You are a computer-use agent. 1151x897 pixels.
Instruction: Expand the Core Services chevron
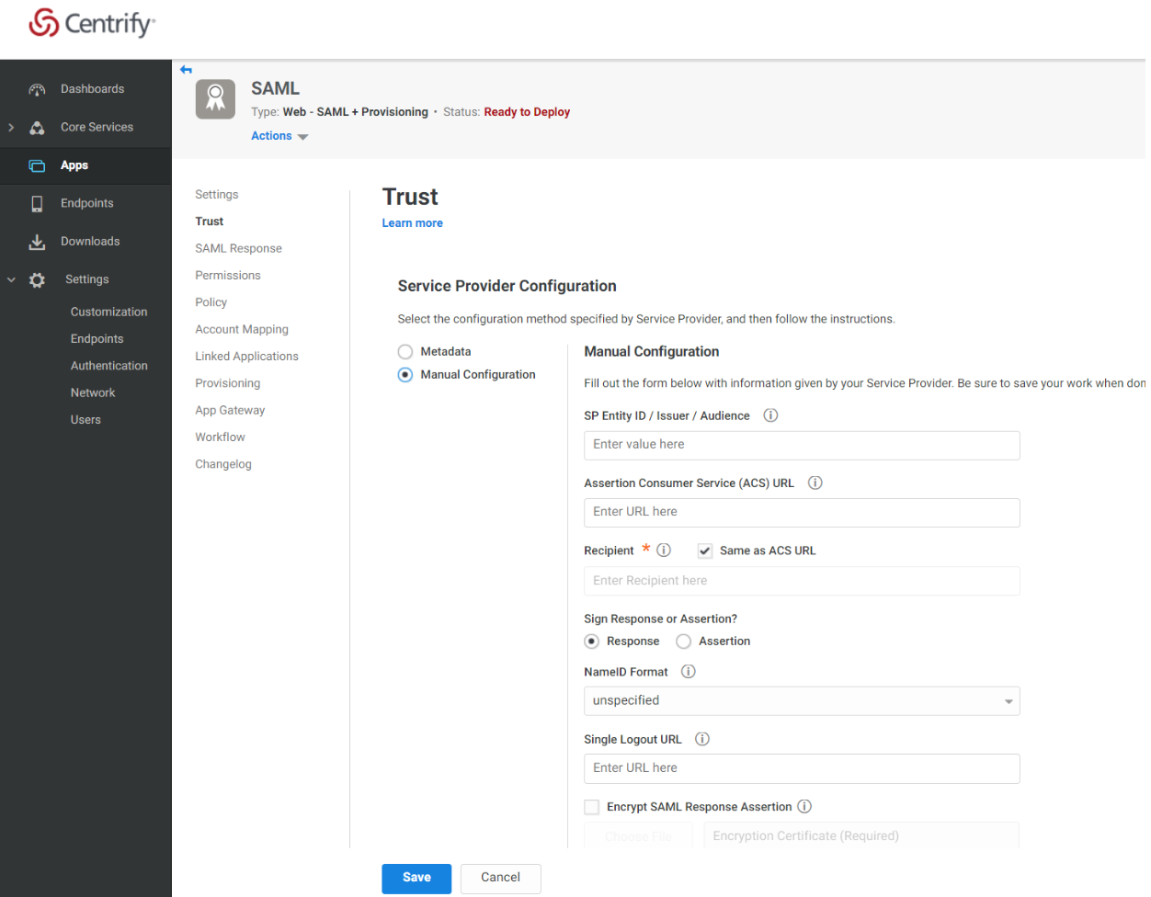coord(11,128)
